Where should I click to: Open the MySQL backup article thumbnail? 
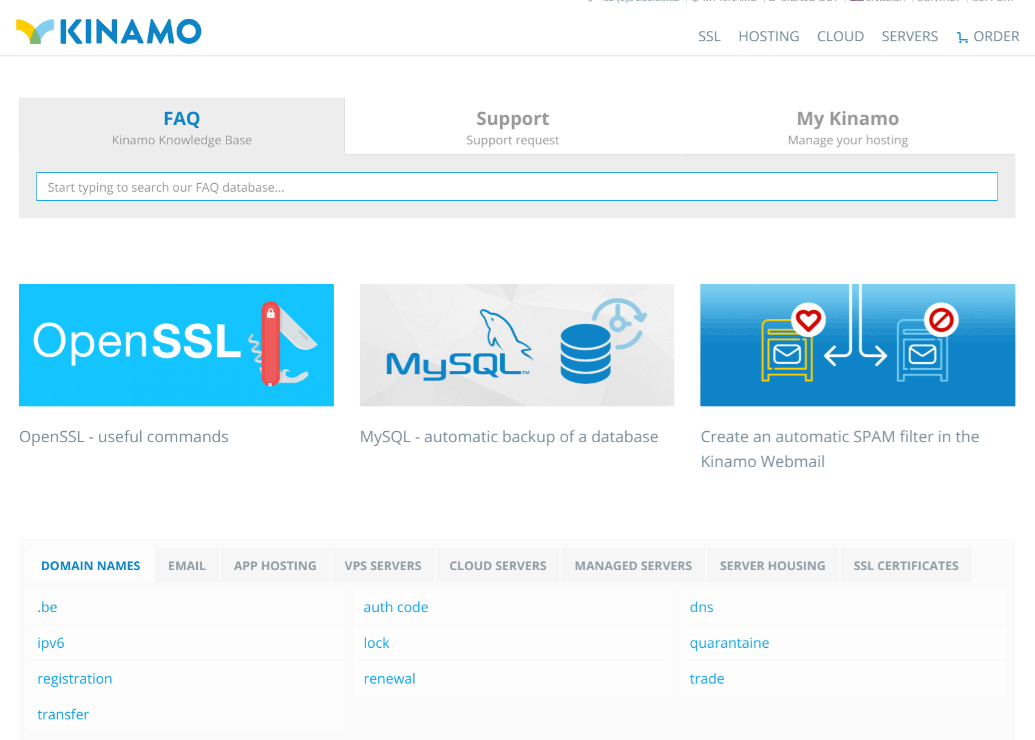[x=517, y=345]
